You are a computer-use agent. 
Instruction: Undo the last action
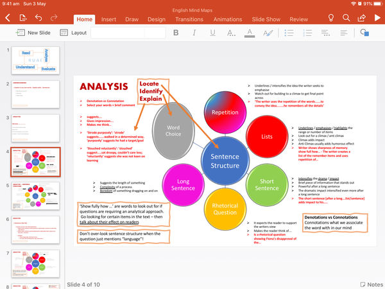pos(38,17)
